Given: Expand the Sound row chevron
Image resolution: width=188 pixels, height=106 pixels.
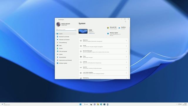Looking at the screenshot, I should tap(126, 46).
